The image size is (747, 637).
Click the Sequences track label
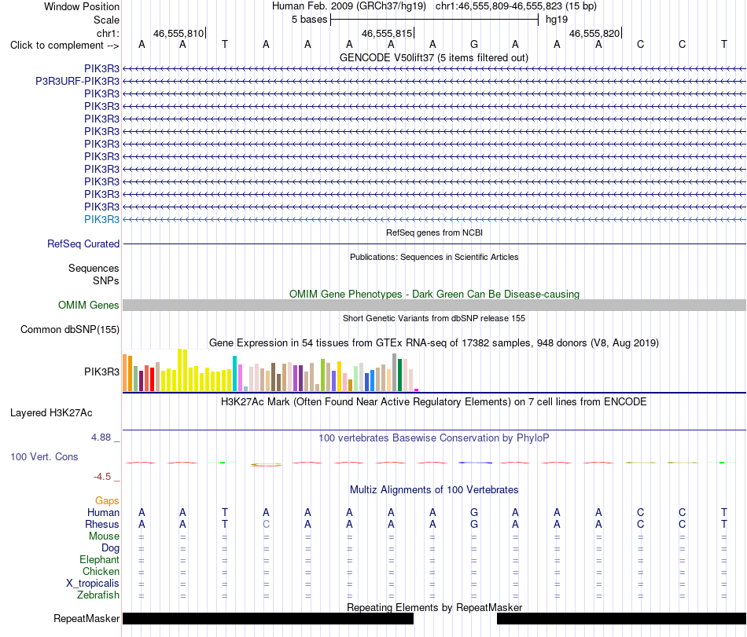pyautogui.click(x=94, y=268)
